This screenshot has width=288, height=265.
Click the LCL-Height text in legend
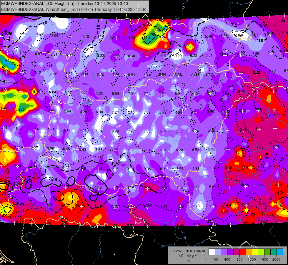[188, 256]
